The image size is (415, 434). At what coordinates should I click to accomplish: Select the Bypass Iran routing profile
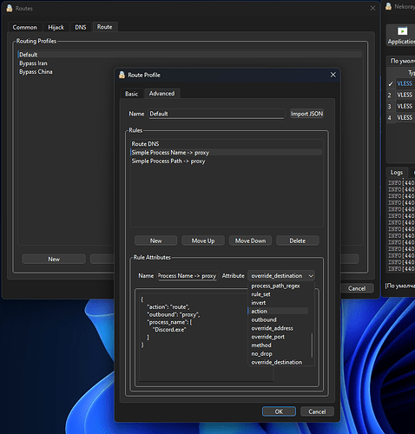pos(33,63)
